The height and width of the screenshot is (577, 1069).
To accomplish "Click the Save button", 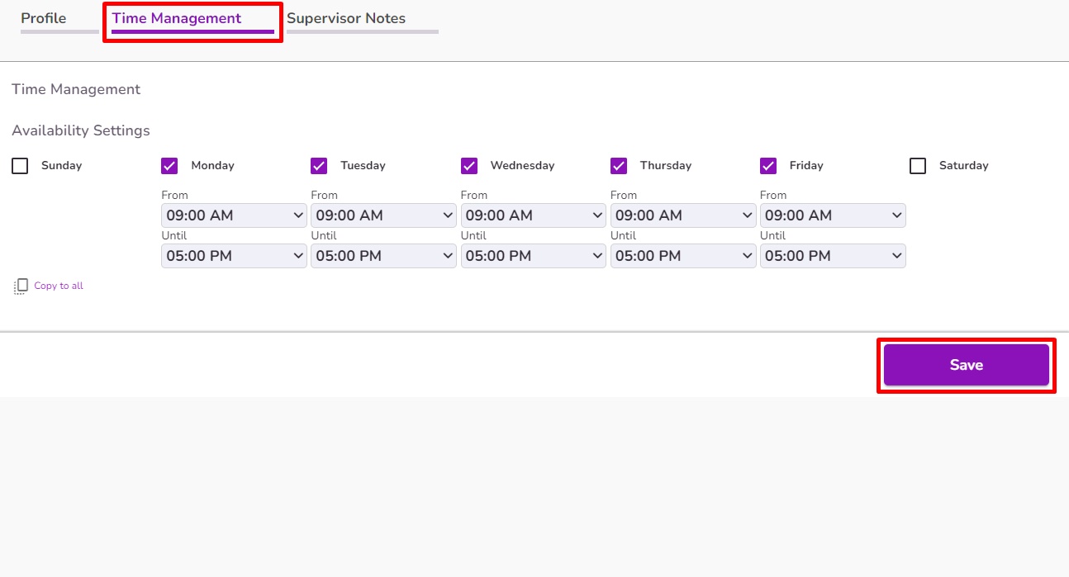I will [x=966, y=364].
